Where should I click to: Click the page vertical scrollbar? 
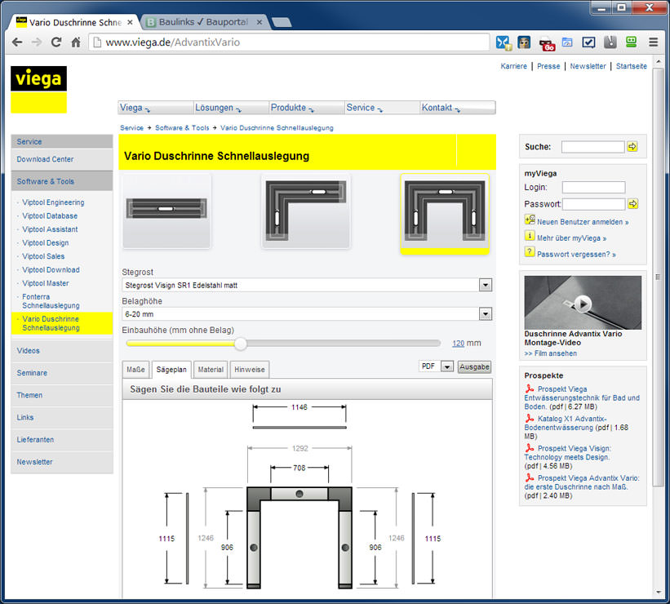pyautogui.click(x=658, y=277)
